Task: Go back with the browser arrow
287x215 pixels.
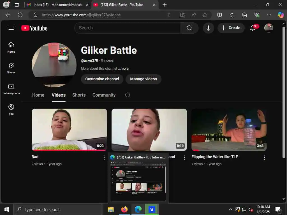Action: click(x=8, y=15)
